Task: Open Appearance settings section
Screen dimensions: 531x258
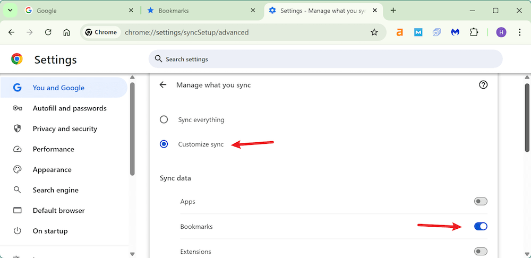Action: pos(64,170)
